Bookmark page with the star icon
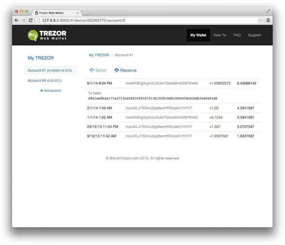Screen dimensions: 285x245 pyautogui.click(x=260, y=20)
